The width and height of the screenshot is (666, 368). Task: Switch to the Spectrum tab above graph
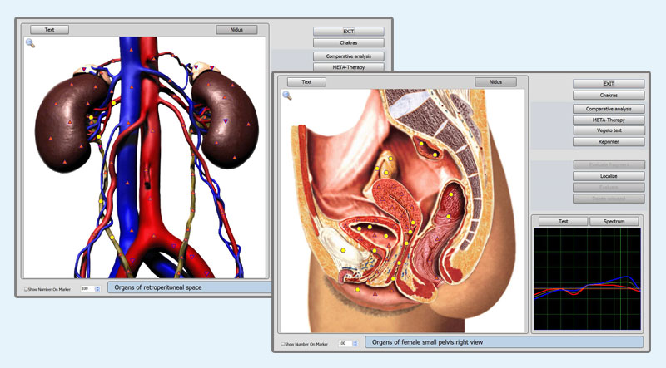[x=614, y=222]
